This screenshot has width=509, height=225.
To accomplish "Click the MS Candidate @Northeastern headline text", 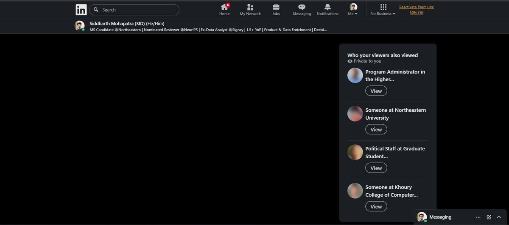I will click(x=208, y=30).
